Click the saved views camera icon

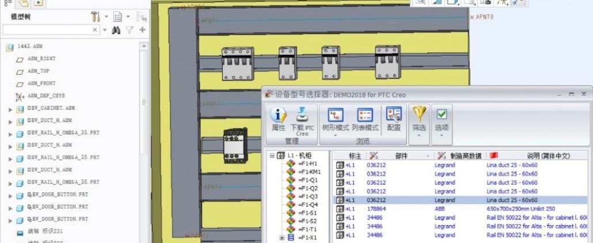[x=485, y=2]
